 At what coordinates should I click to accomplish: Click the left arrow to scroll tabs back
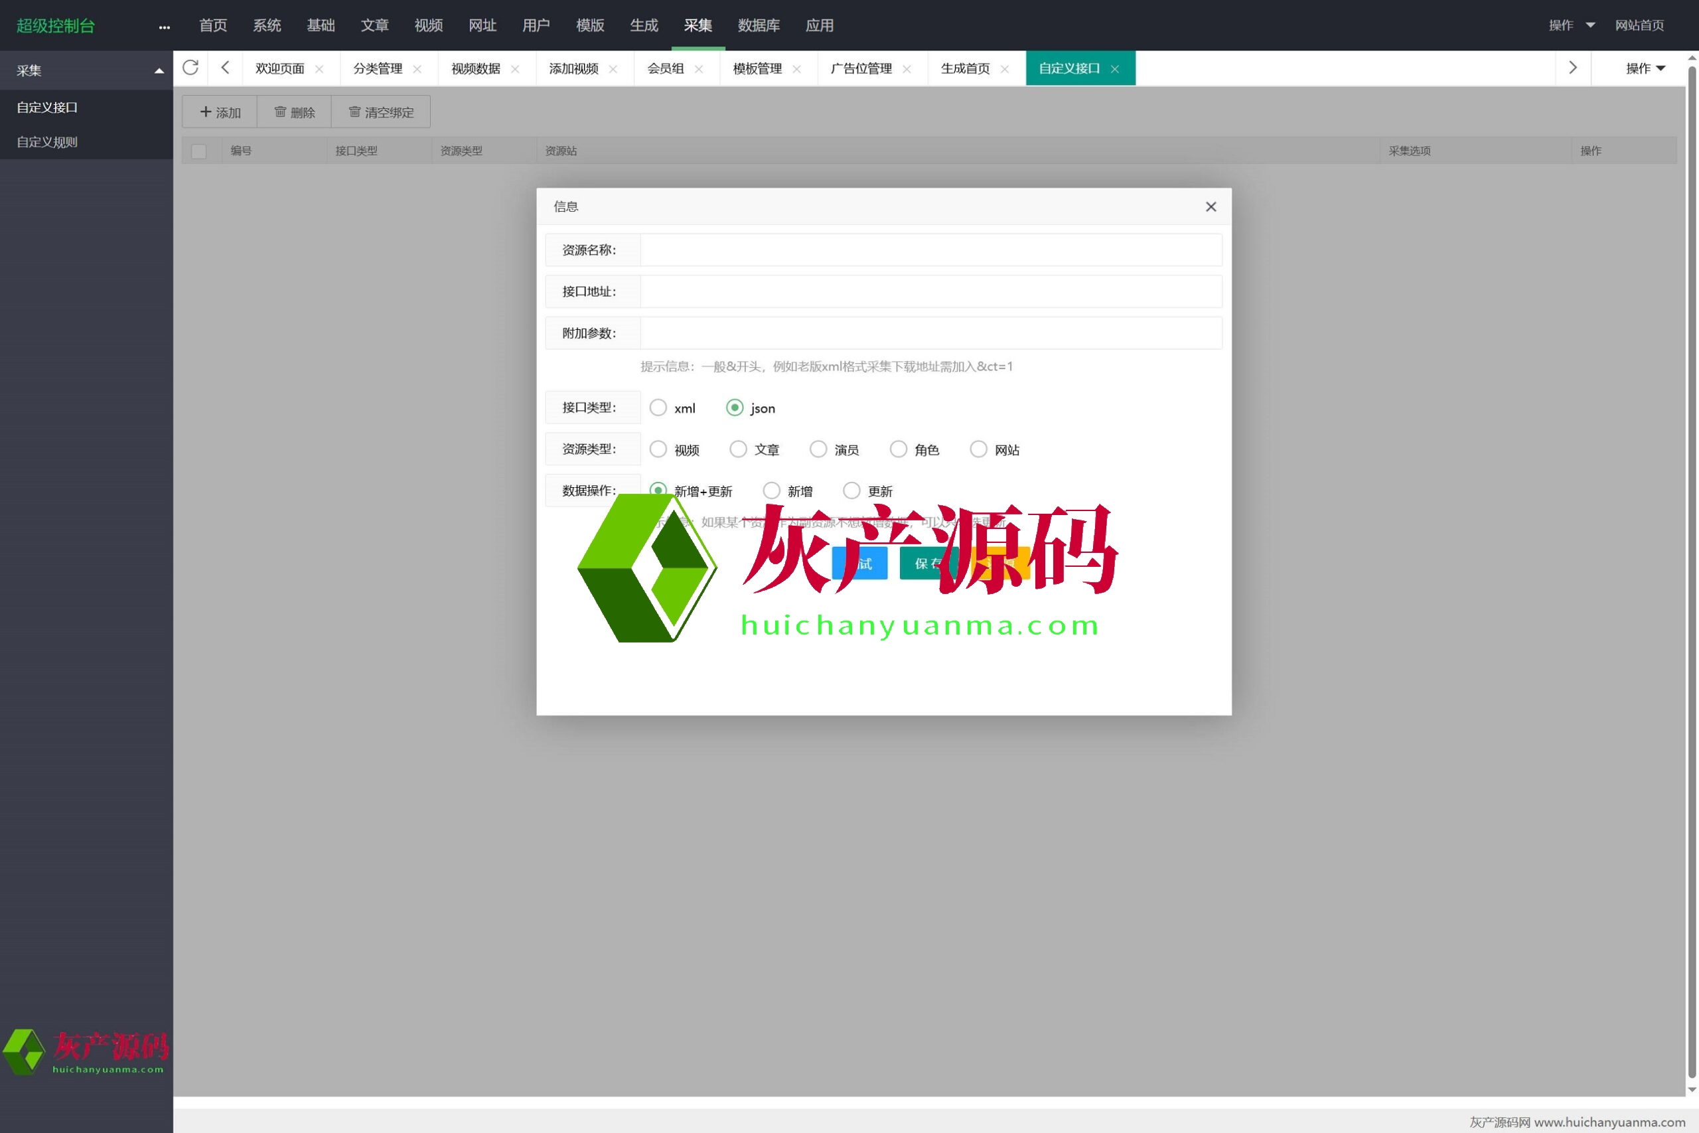pyautogui.click(x=226, y=68)
